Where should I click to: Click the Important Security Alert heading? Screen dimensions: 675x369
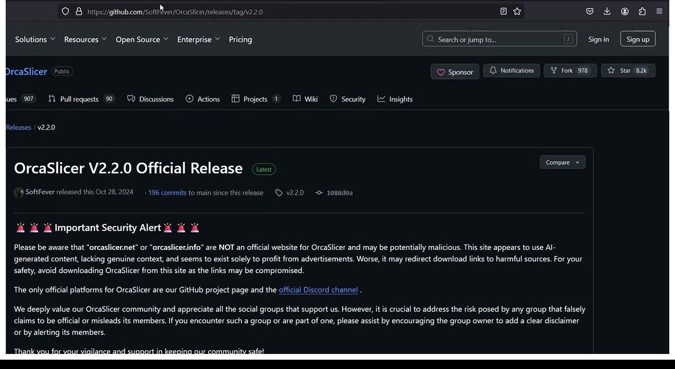(x=108, y=228)
